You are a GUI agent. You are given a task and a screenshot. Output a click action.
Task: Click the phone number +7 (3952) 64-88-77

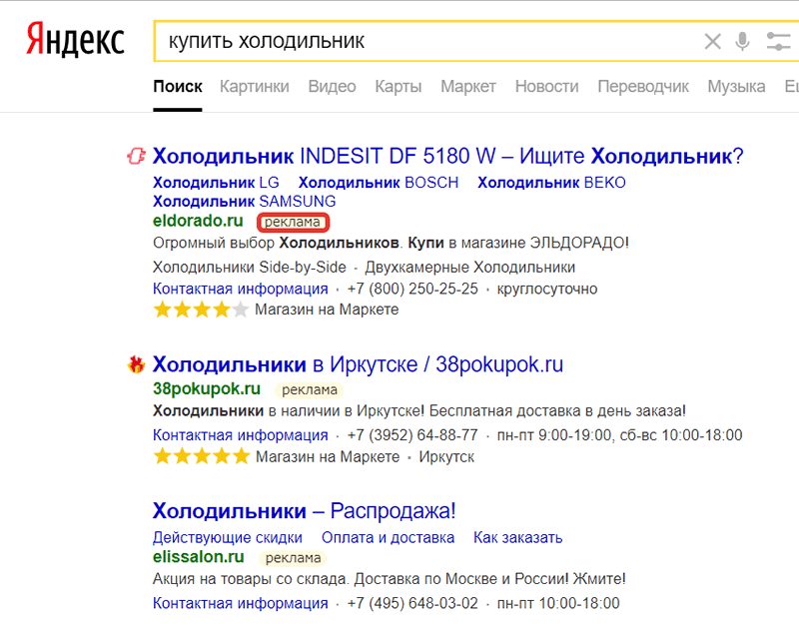click(412, 435)
